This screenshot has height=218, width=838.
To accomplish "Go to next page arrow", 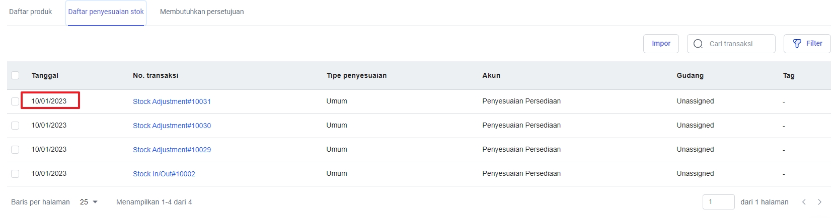I will point(819,202).
